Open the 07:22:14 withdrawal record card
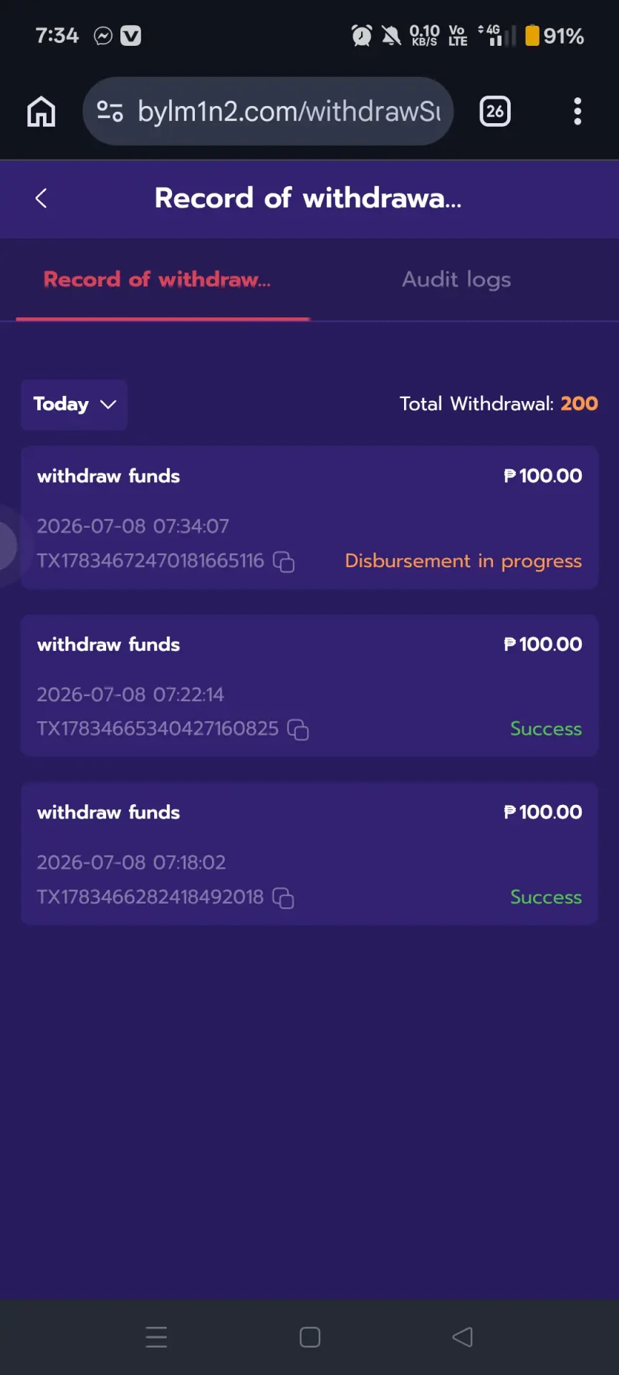Image resolution: width=619 pixels, height=1375 pixels. click(x=309, y=686)
